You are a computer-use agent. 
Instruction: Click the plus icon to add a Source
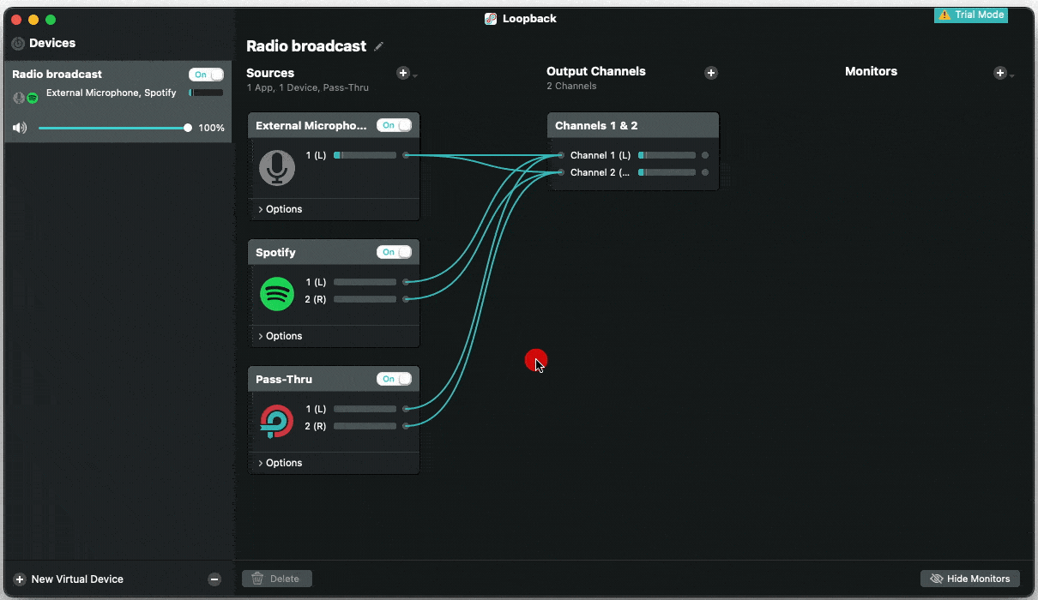coord(403,73)
